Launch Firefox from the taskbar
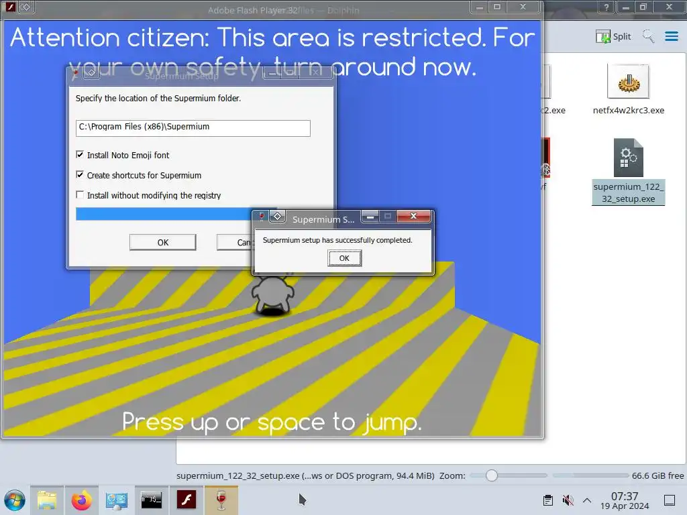This screenshot has width=687, height=515. pyautogui.click(x=81, y=500)
